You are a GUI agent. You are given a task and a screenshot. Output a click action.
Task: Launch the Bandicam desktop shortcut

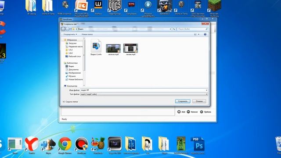[x=82, y=145]
